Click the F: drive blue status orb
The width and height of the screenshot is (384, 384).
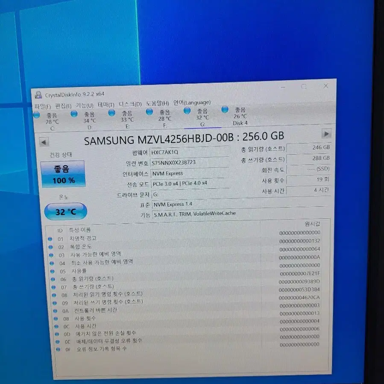[149, 112]
